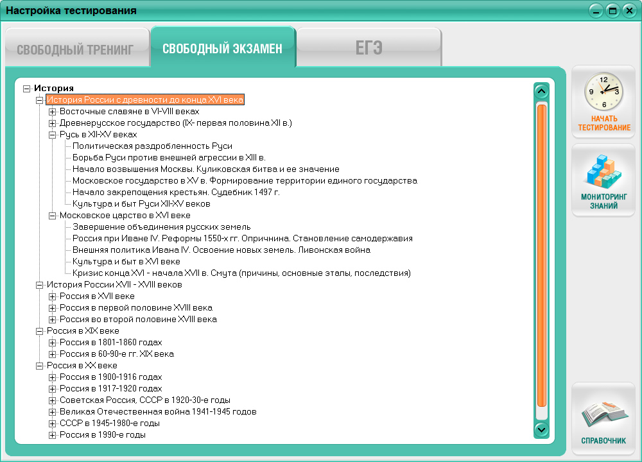The height and width of the screenshot is (462, 642).
Task: Collapse the Россия в XX веке node
Action: (39, 366)
